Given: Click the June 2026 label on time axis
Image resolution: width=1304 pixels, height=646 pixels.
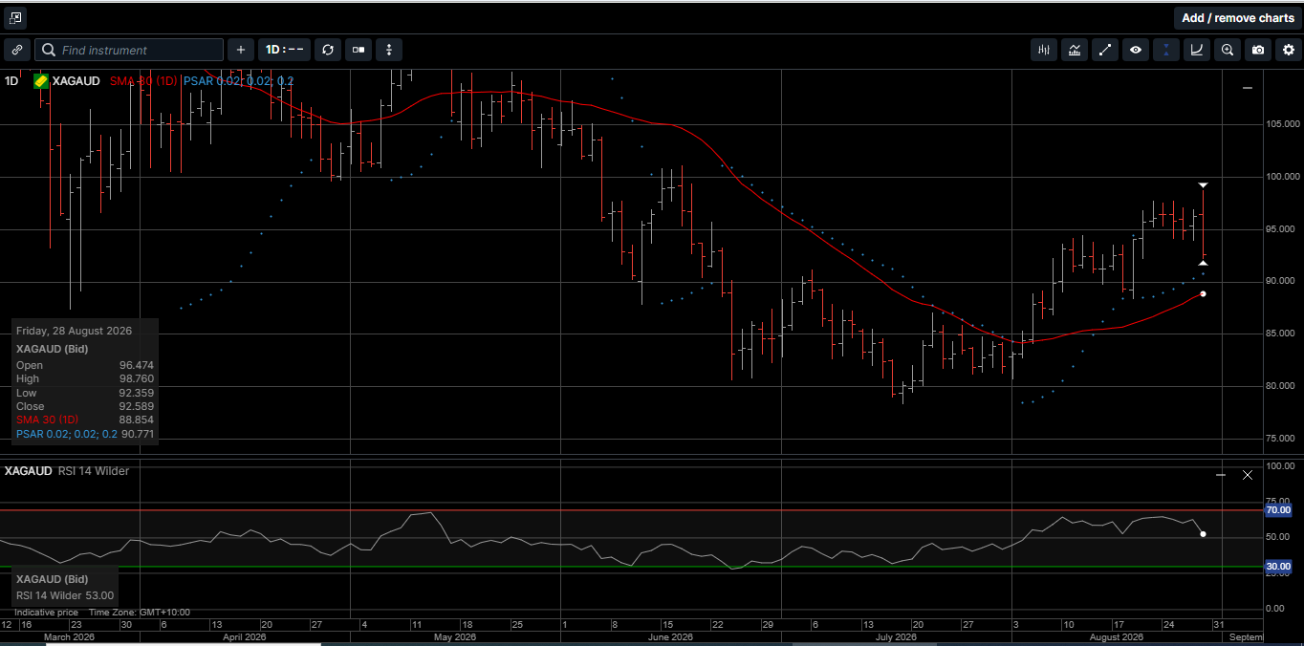Looking at the screenshot, I should point(670,636).
